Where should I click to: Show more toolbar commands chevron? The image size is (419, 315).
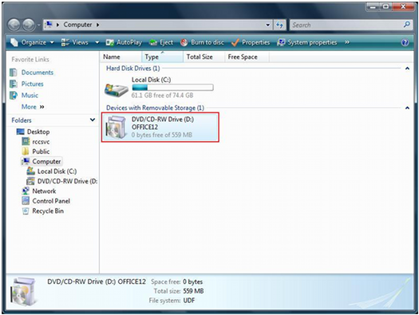(347, 42)
